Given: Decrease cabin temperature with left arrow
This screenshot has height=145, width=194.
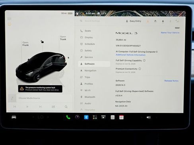Looking at the screenshot, I should click(x=33, y=117).
